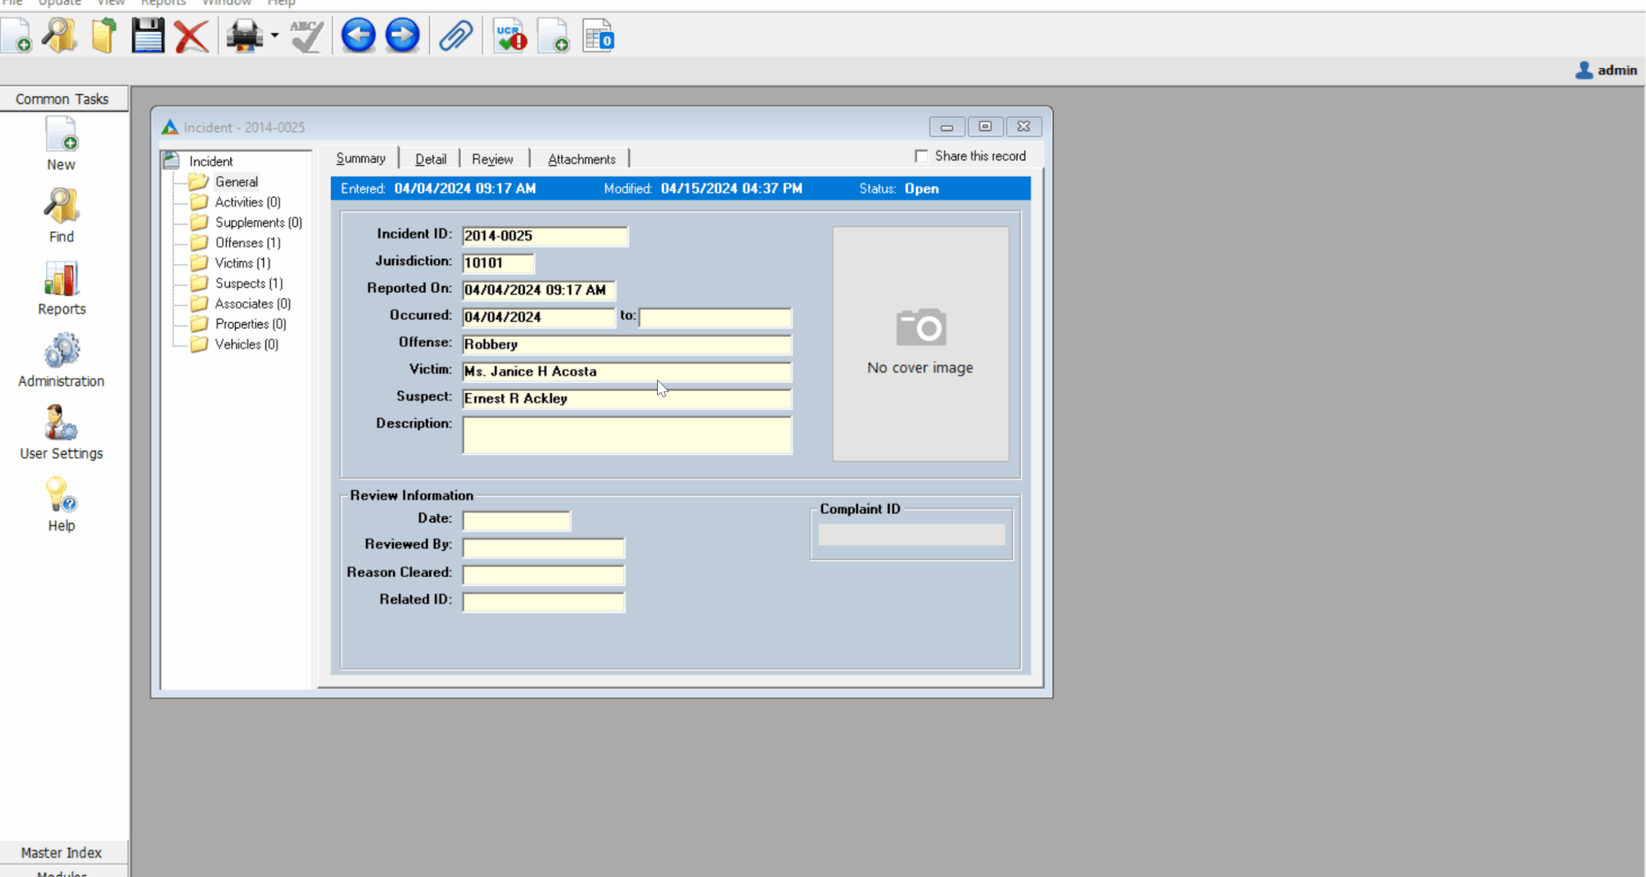Run the UCR validation icon
Screen dimensions: 1646x877
[508, 35]
